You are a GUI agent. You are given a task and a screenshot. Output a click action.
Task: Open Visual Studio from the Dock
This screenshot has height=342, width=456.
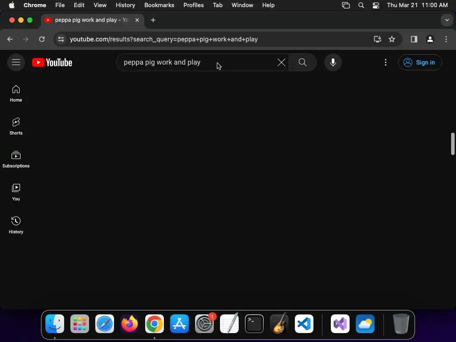(340, 324)
